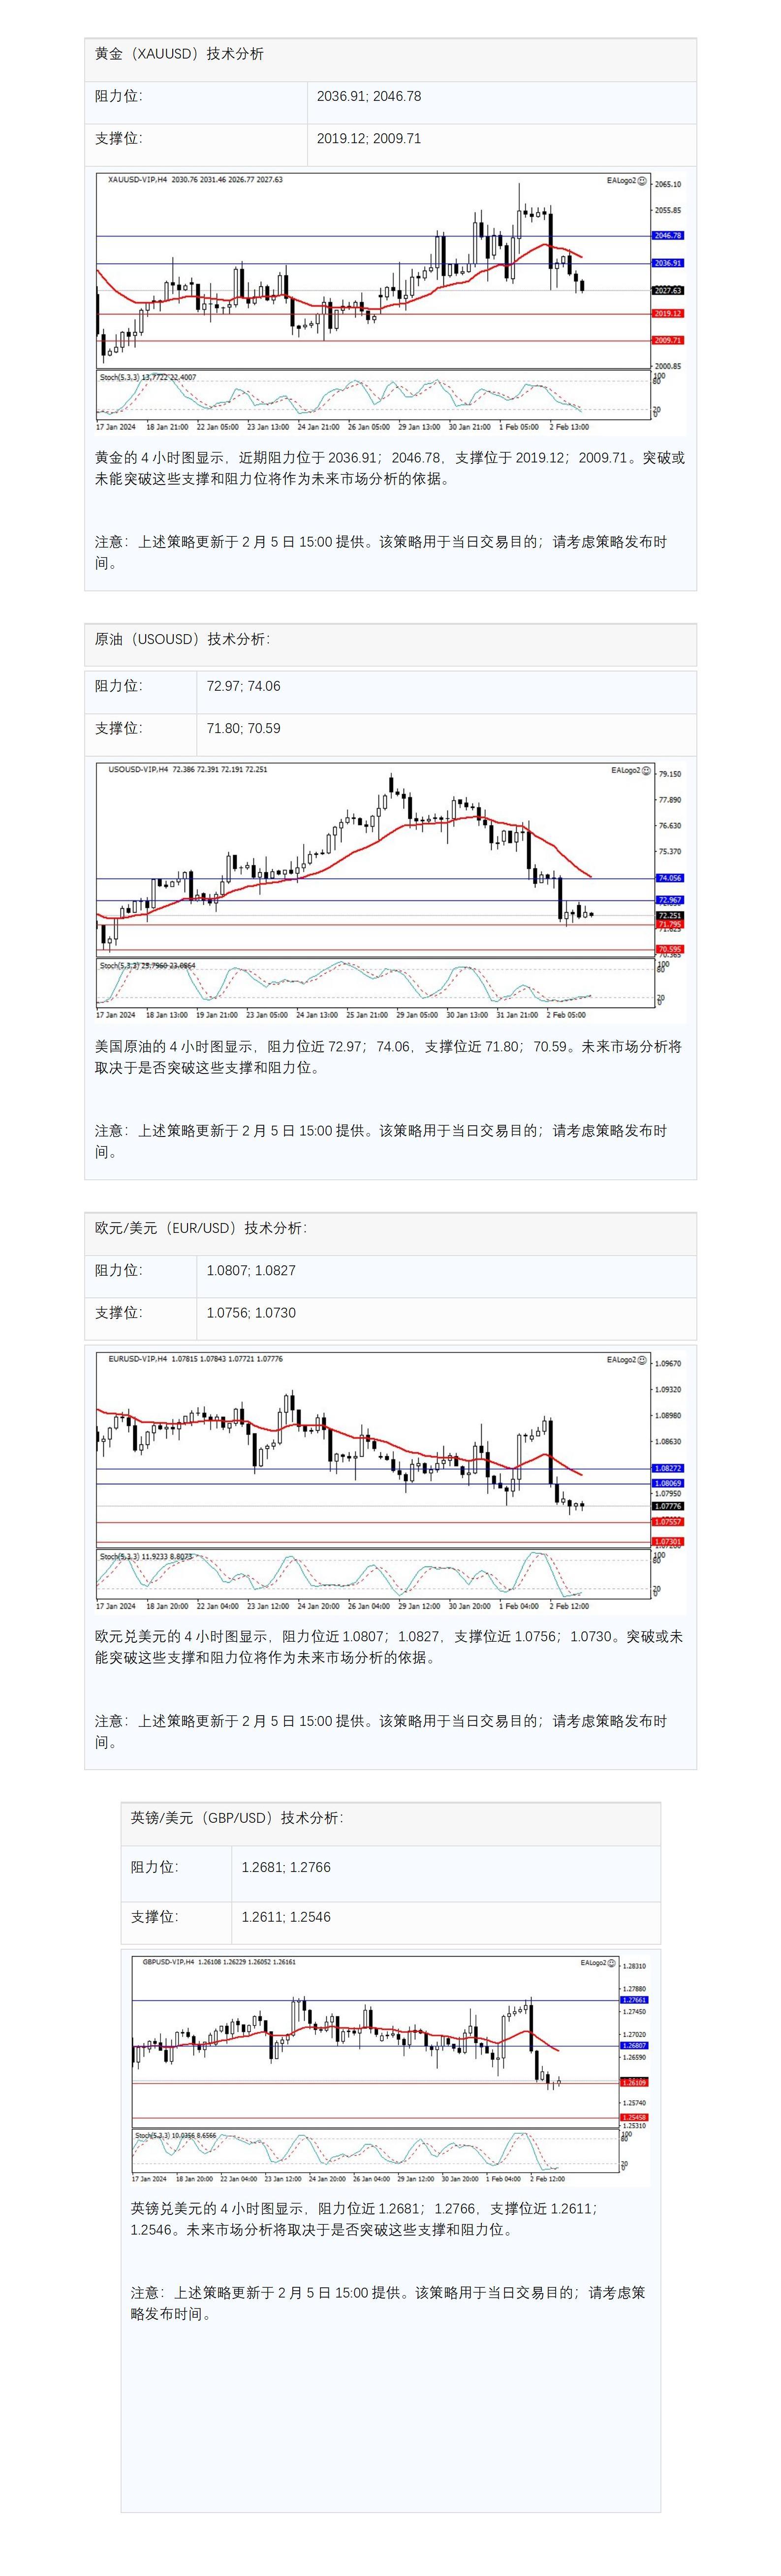Select the heading 欧元/美元（EUR/USD）技术分析
781x2576 pixels.
[x=201, y=1228]
